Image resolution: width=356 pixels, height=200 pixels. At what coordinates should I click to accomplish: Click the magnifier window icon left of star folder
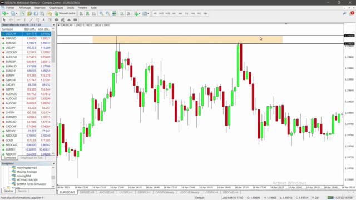click(42, 13)
